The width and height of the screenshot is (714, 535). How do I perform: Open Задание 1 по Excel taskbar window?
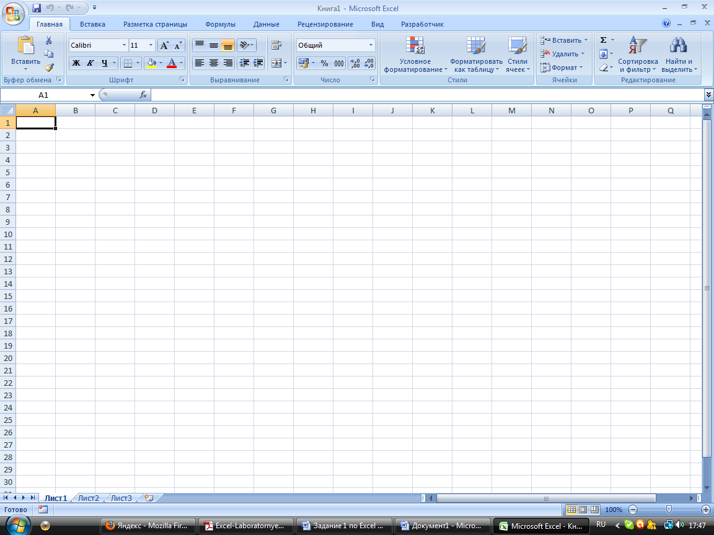(345, 526)
